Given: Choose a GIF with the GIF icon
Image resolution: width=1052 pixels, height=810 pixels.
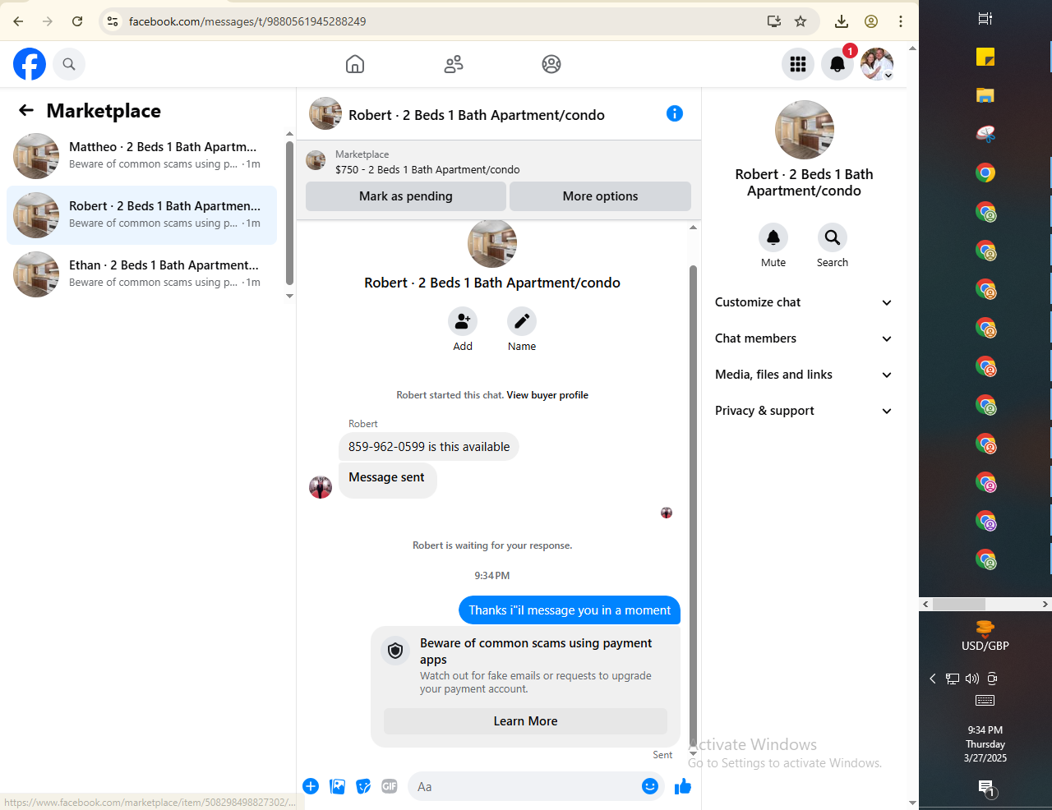Looking at the screenshot, I should point(390,786).
